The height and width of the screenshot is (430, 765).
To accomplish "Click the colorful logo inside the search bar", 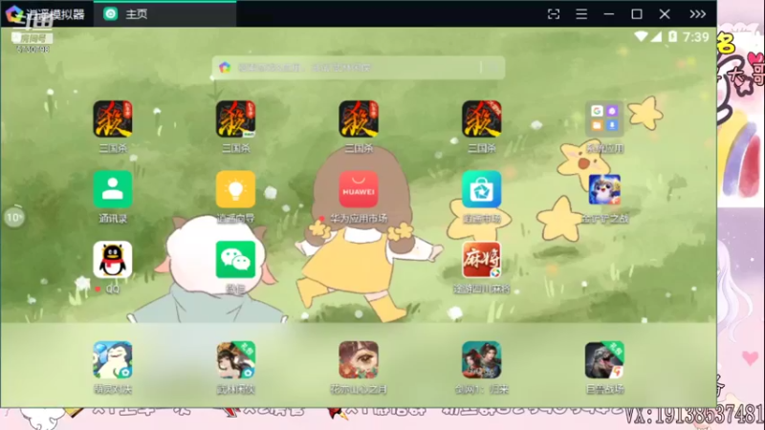I will (225, 67).
